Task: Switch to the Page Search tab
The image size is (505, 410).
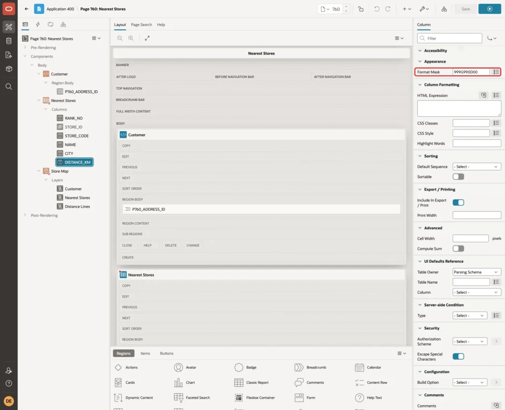Action: (141, 25)
